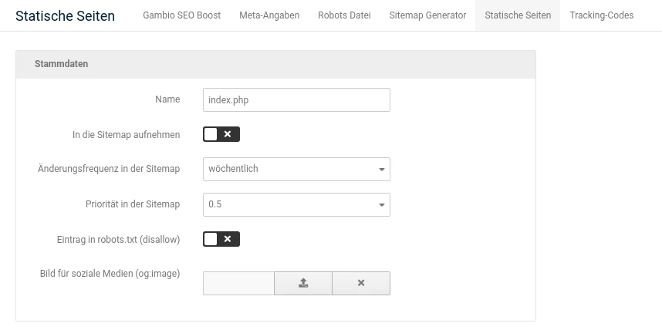Open the Meta-Angaben tab

(269, 15)
